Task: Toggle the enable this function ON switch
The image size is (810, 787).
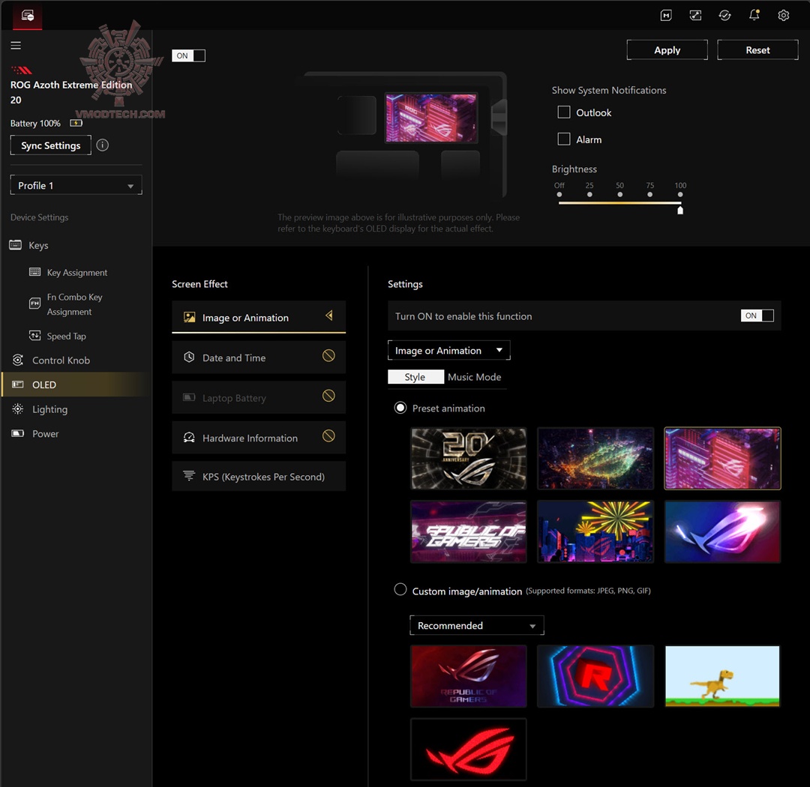Action: tap(757, 316)
